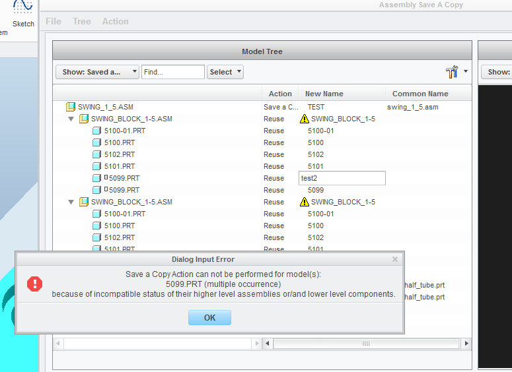Image resolution: width=512 pixels, height=372 pixels.
Task: Open the Action menu
Action: 115,22
